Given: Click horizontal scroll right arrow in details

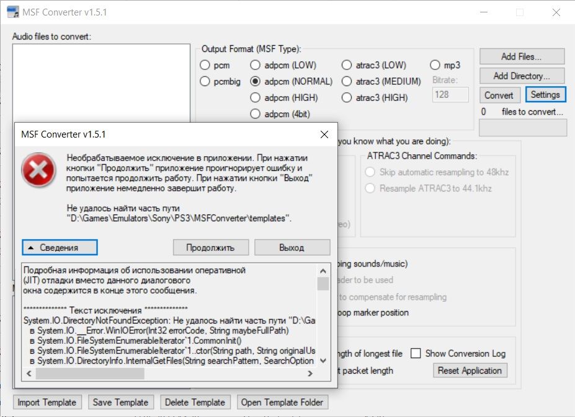Looking at the screenshot, I should point(310,374).
